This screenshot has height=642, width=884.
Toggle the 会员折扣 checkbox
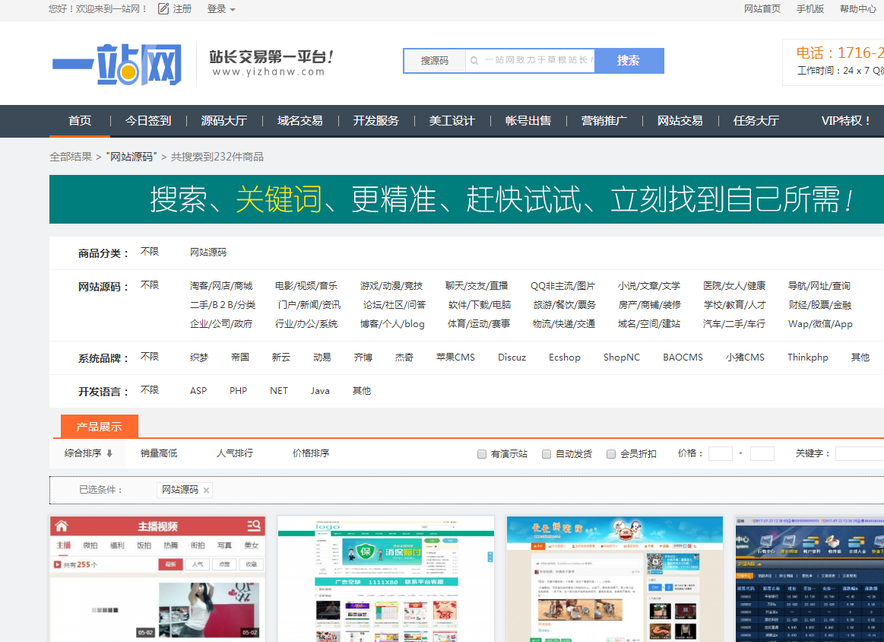(611, 454)
